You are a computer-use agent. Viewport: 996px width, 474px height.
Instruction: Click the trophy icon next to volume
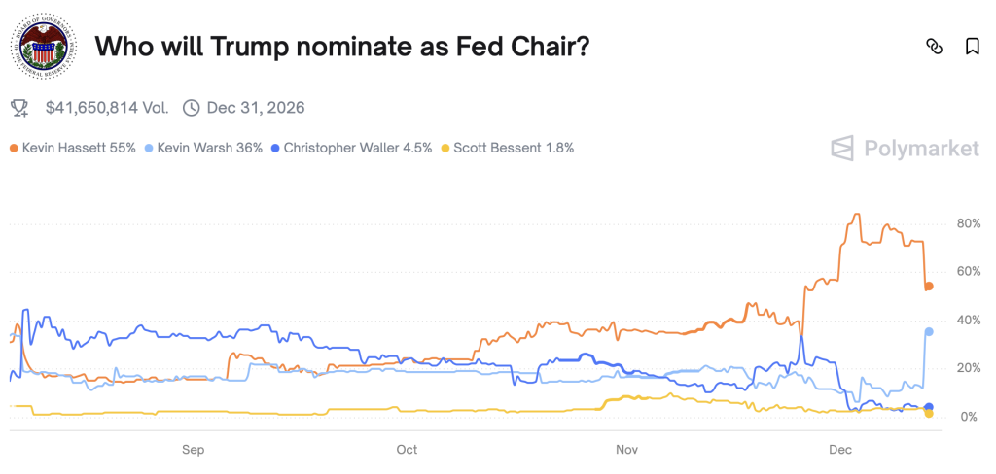point(19,108)
